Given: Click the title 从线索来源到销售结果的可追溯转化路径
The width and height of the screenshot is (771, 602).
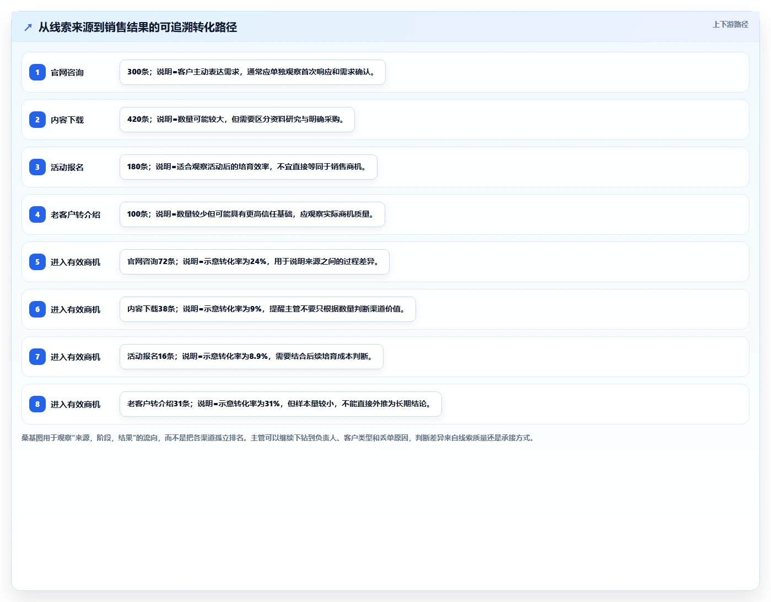Looking at the screenshot, I should tap(138, 27).
